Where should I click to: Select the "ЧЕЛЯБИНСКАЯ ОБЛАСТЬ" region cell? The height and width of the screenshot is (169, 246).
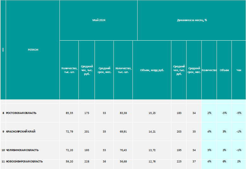tap(33, 150)
